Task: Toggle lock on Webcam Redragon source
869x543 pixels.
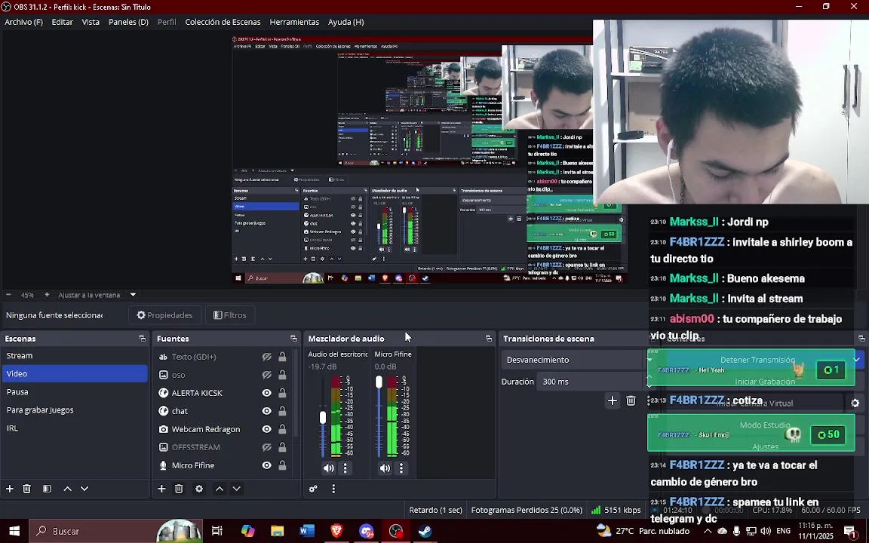Action: pyautogui.click(x=282, y=429)
